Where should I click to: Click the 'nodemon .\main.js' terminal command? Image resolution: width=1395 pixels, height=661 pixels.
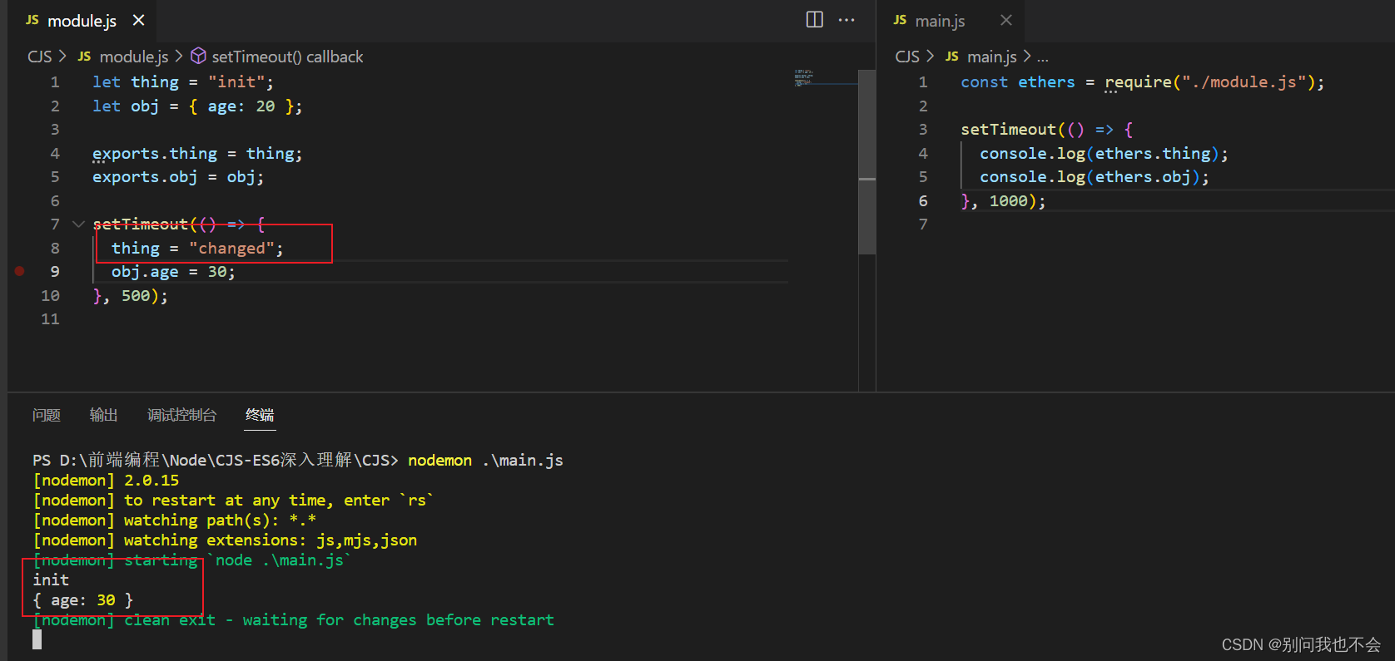point(485,461)
